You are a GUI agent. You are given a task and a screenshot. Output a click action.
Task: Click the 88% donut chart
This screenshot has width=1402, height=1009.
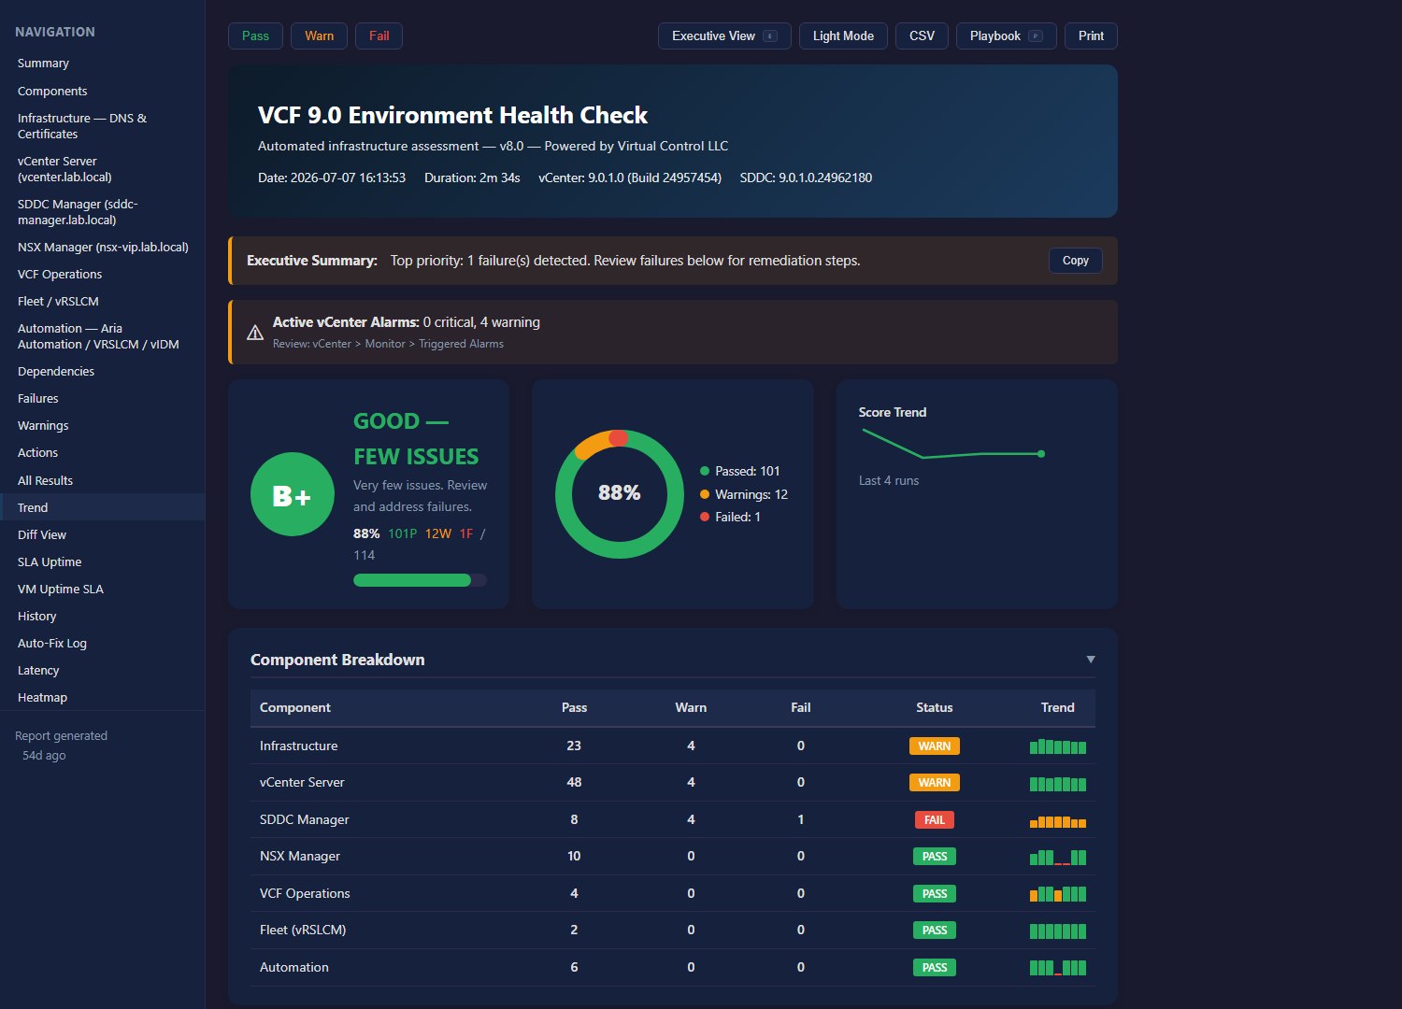coord(619,494)
